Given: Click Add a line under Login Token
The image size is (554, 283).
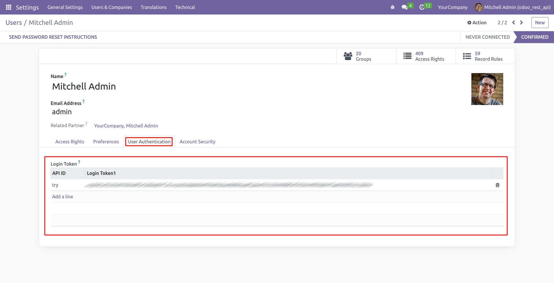Looking at the screenshot, I should tap(62, 196).
